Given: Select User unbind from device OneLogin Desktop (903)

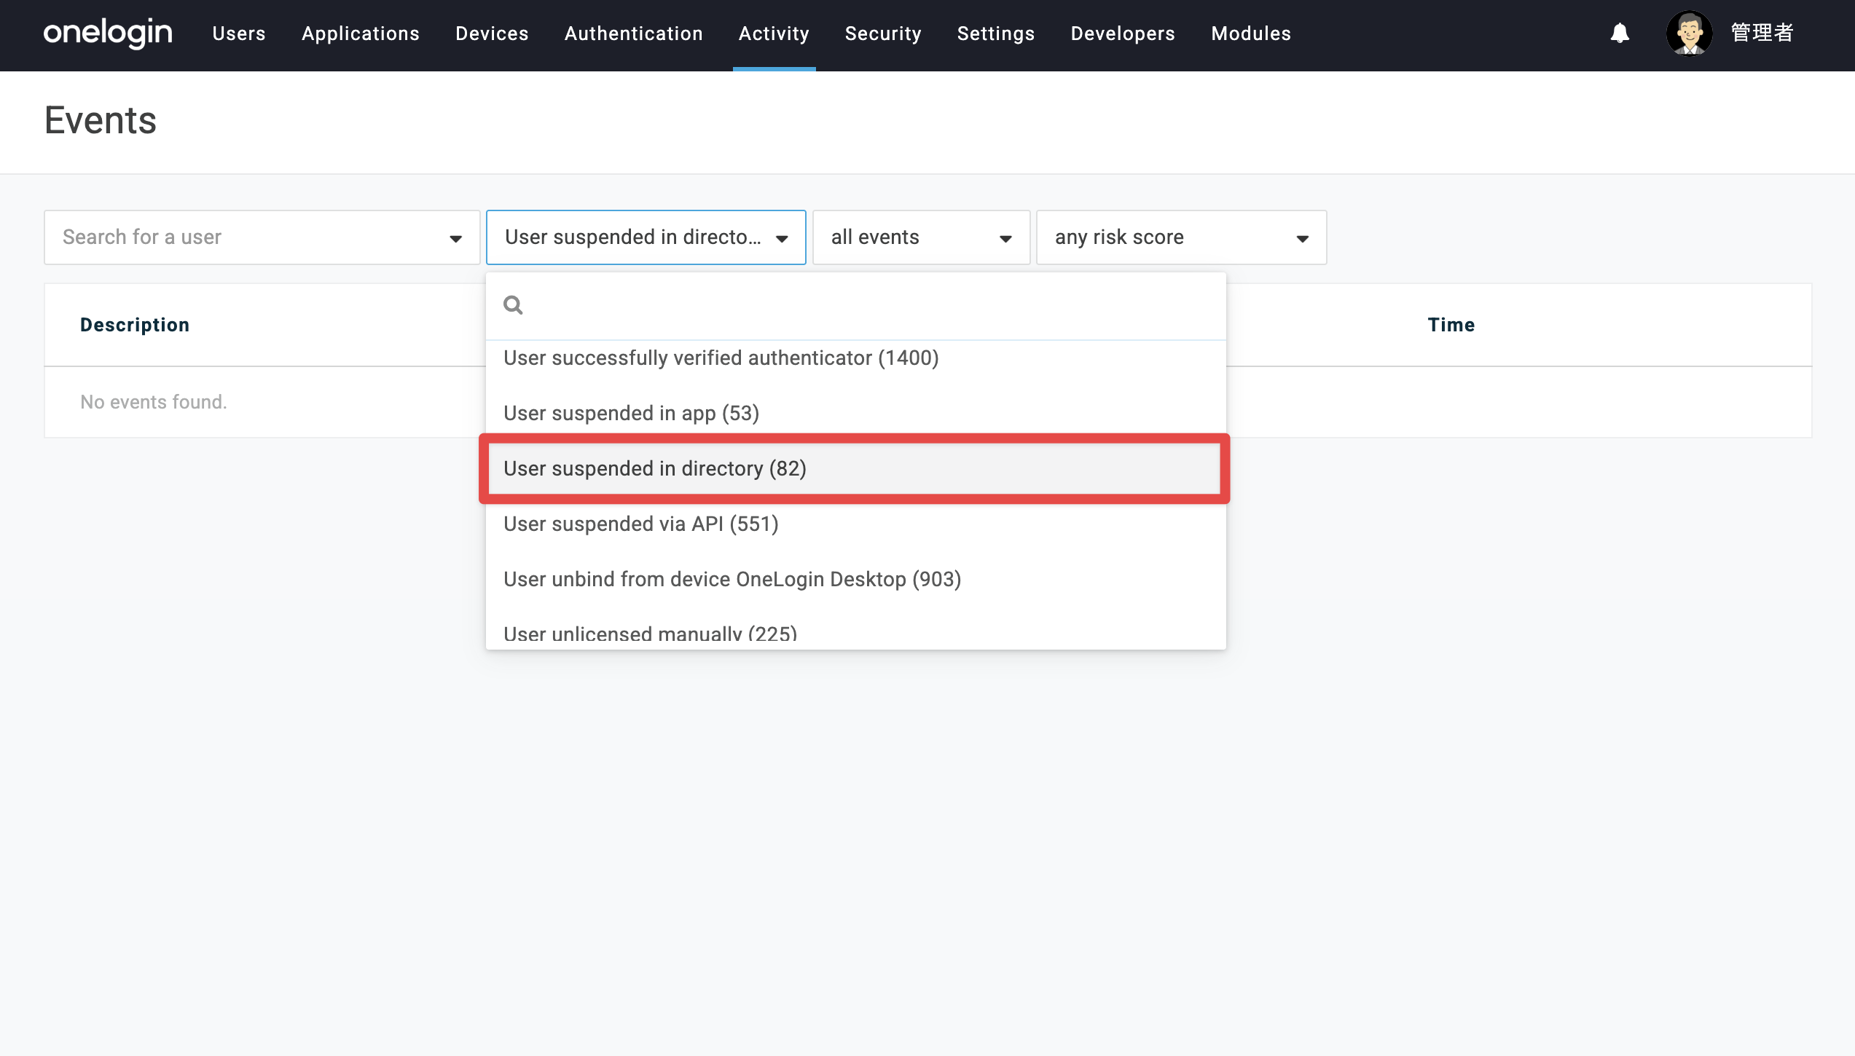Looking at the screenshot, I should (856, 580).
